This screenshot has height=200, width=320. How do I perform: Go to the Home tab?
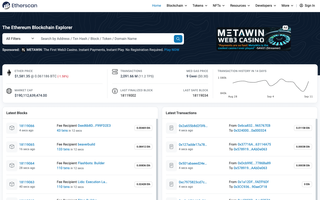pyautogui.click(x=156, y=6)
